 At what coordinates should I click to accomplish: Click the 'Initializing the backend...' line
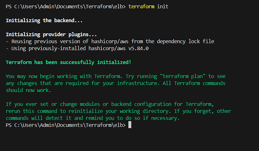click(x=44, y=20)
